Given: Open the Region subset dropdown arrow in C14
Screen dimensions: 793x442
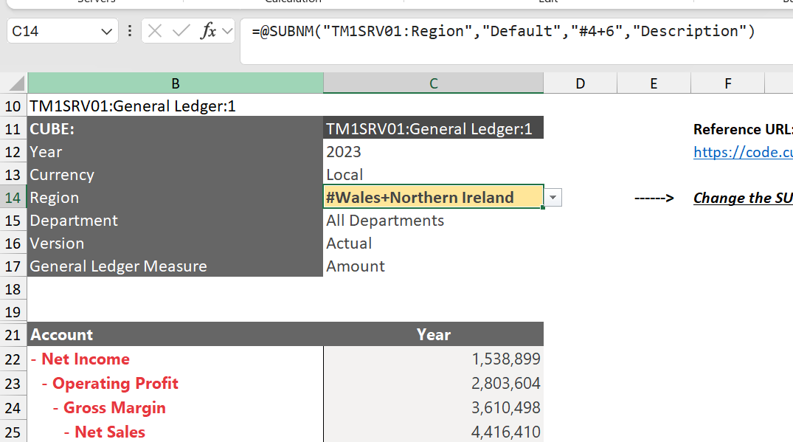Looking at the screenshot, I should pos(553,197).
